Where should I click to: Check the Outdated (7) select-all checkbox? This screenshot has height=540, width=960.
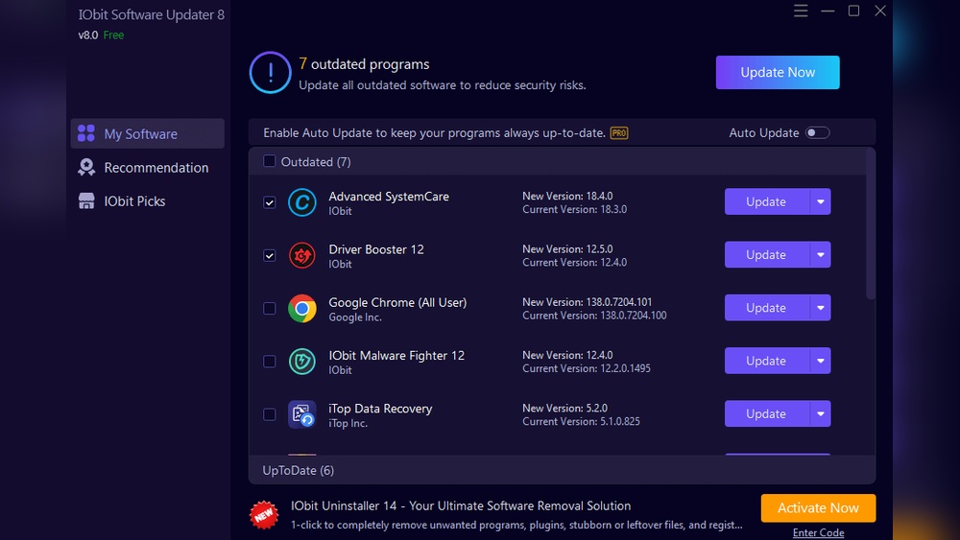point(270,161)
